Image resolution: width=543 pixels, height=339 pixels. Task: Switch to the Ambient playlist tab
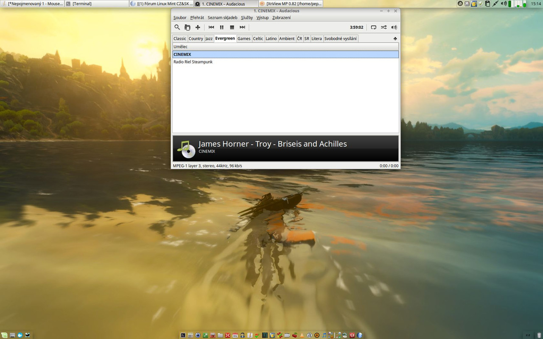click(287, 39)
